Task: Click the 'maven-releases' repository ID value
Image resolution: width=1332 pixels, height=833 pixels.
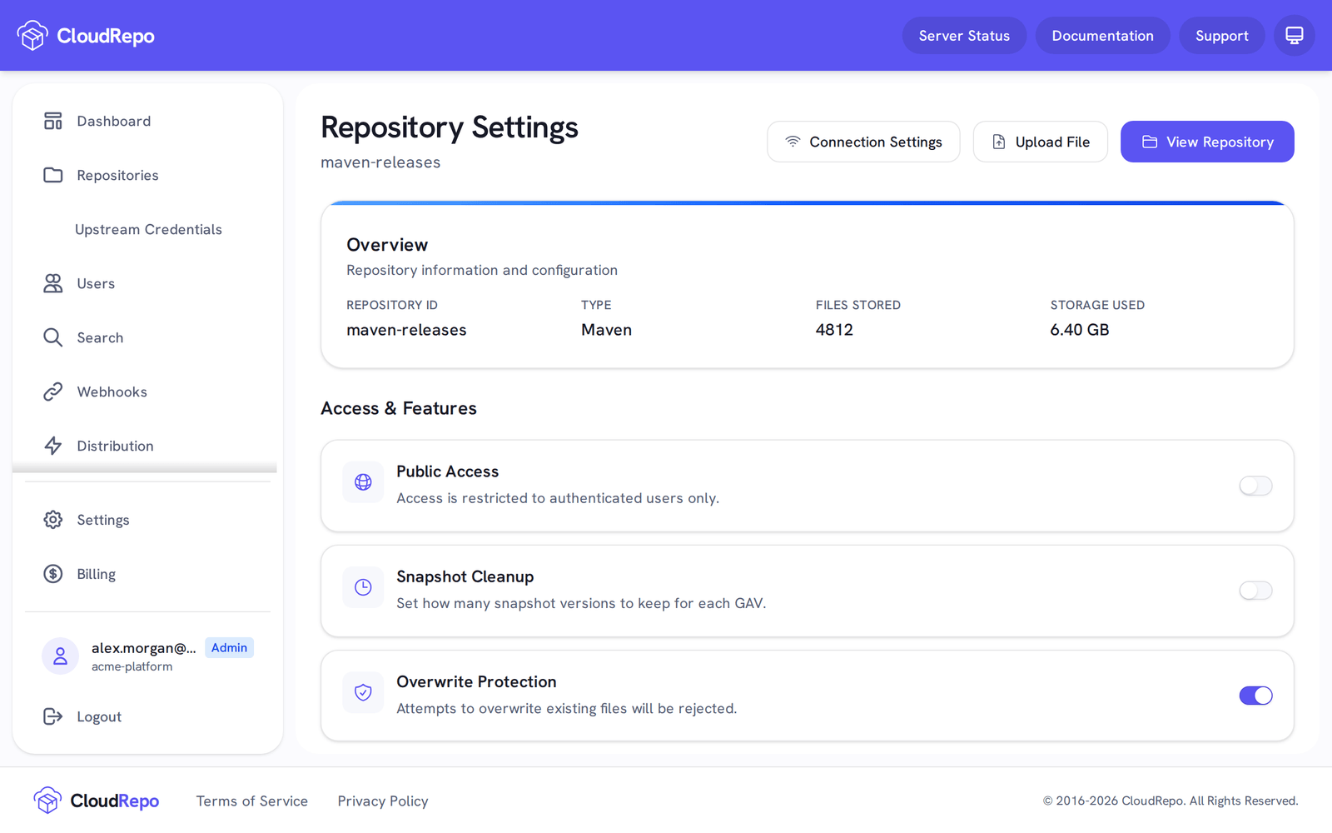Action: pyautogui.click(x=406, y=330)
